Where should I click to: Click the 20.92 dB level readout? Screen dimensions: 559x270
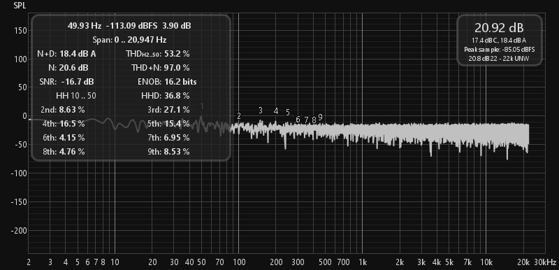[x=499, y=27]
